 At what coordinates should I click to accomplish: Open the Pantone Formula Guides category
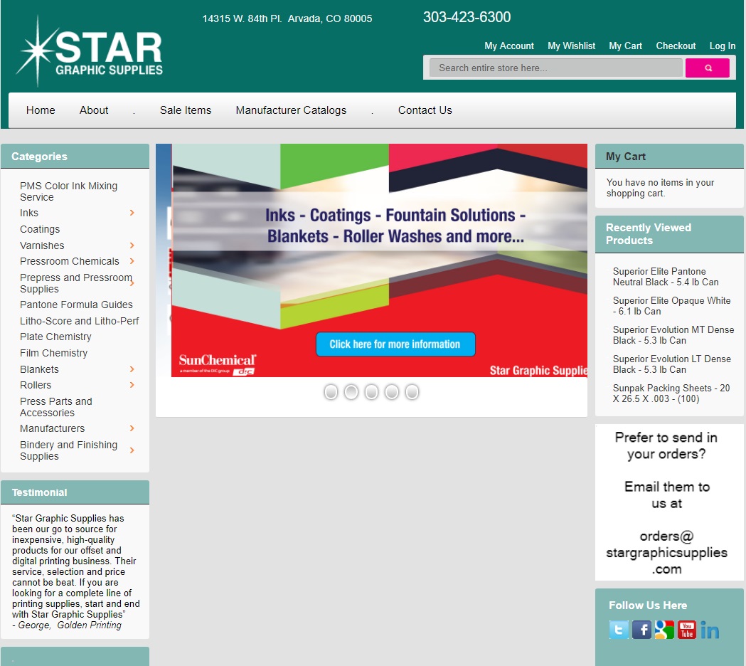click(76, 305)
